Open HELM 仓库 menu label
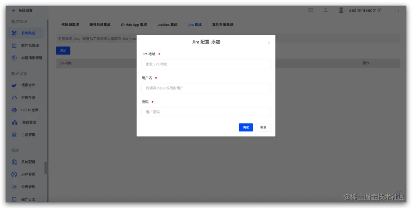The image size is (412, 208). coord(30,110)
